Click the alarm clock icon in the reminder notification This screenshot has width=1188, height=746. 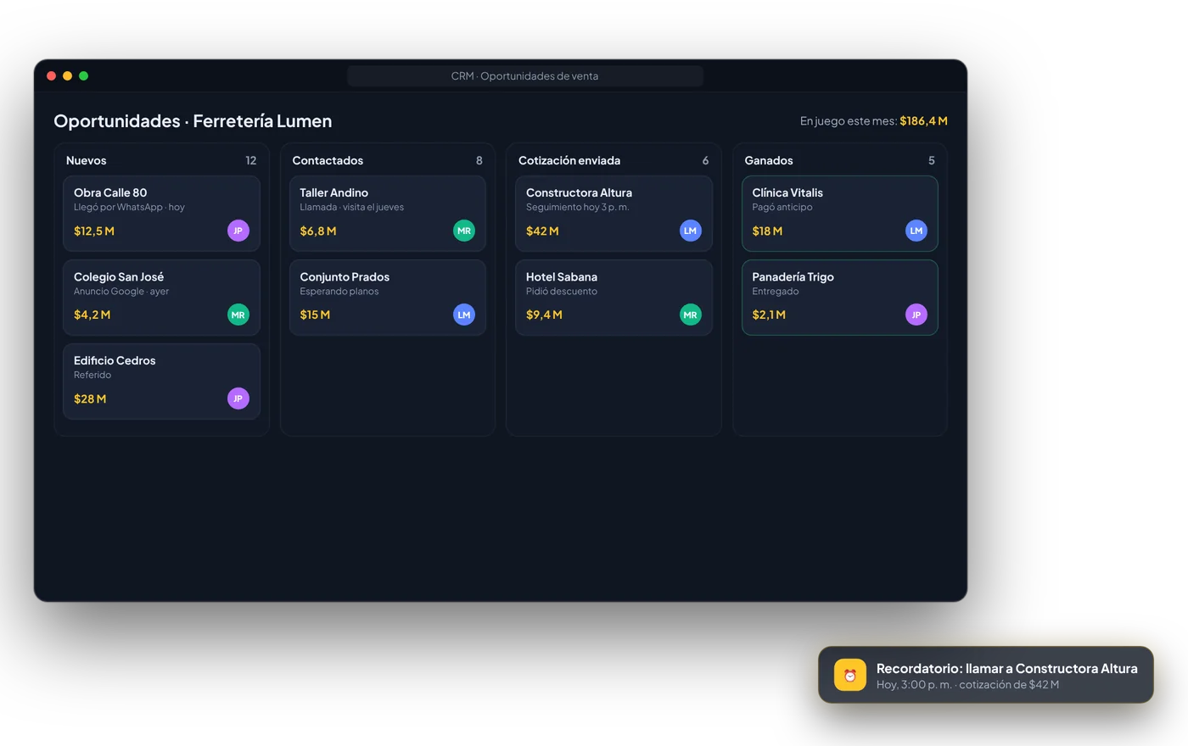pyautogui.click(x=849, y=675)
